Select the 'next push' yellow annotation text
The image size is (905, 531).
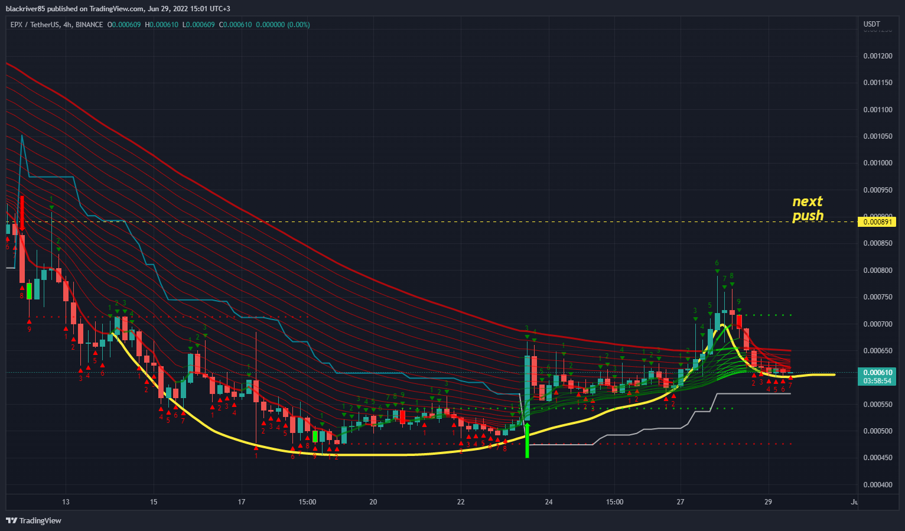tap(808, 209)
